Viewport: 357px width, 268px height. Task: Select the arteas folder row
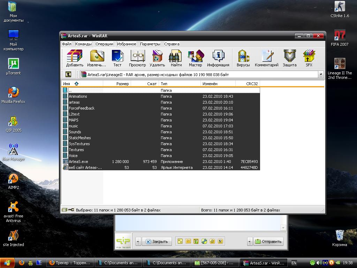pos(161,102)
